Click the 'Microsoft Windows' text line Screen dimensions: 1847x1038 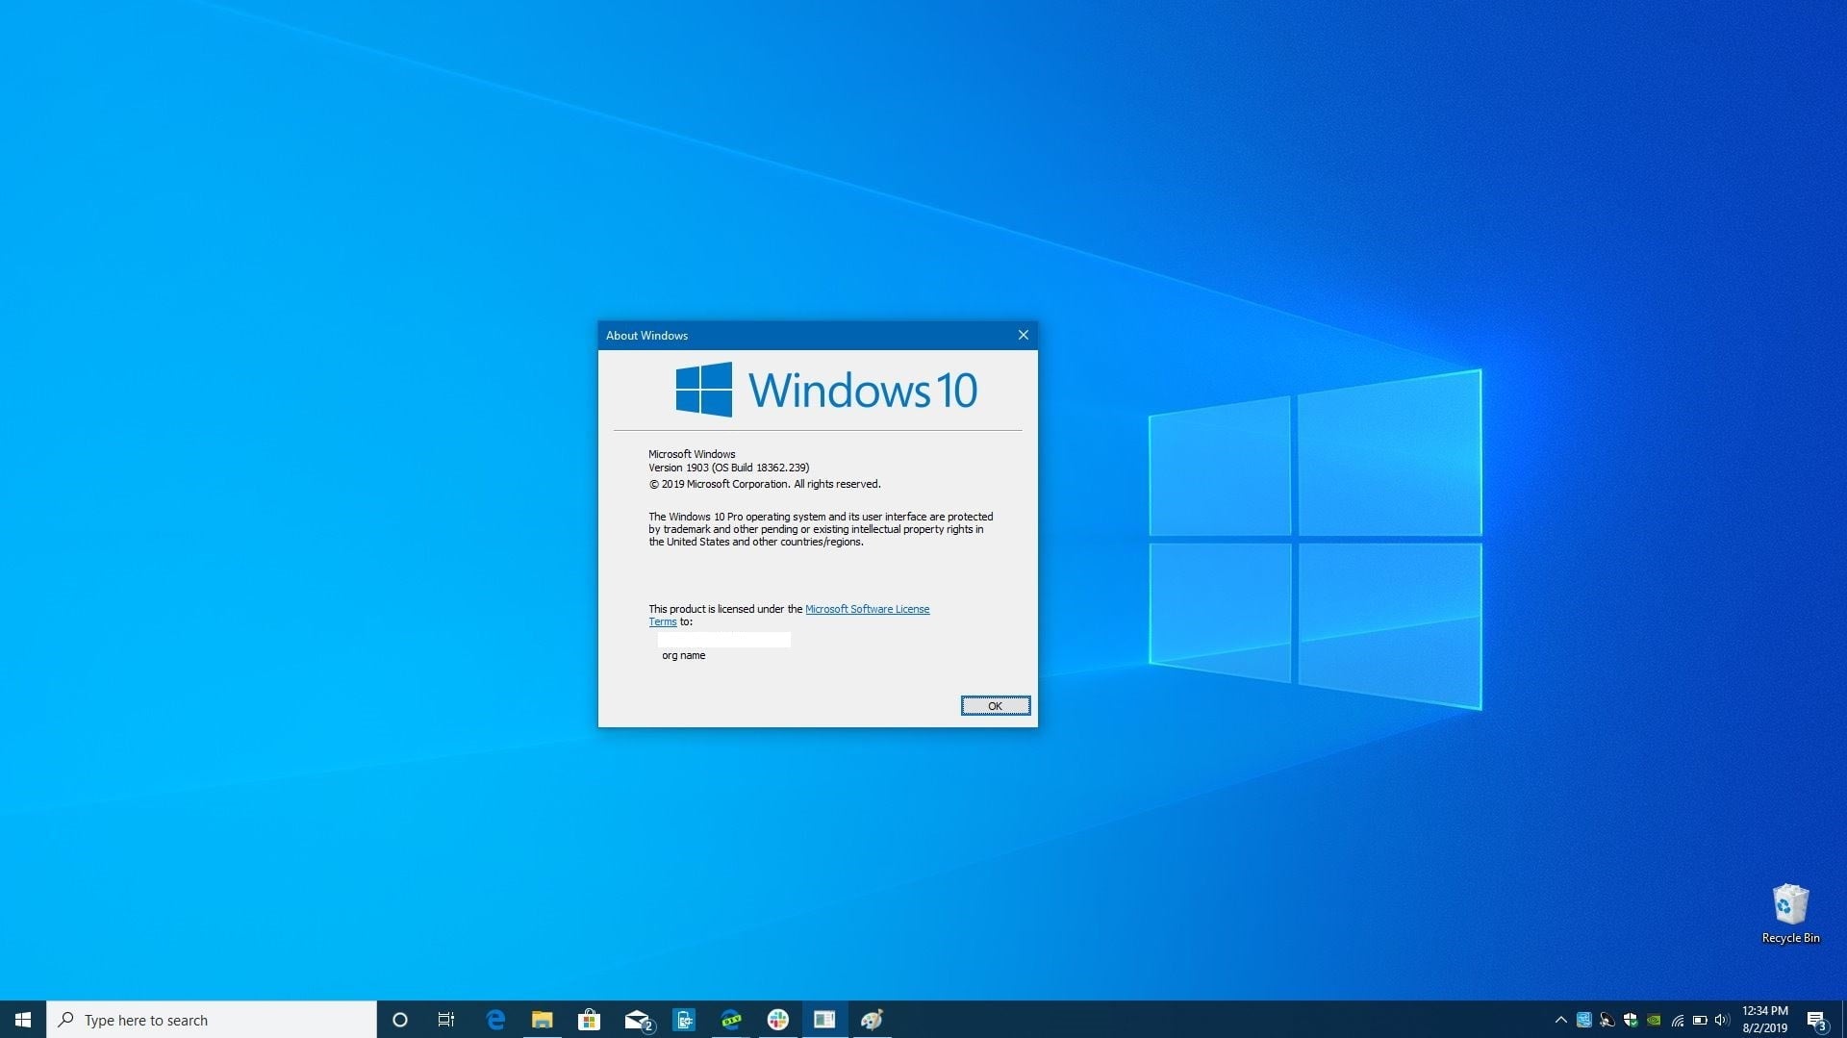[x=692, y=454]
